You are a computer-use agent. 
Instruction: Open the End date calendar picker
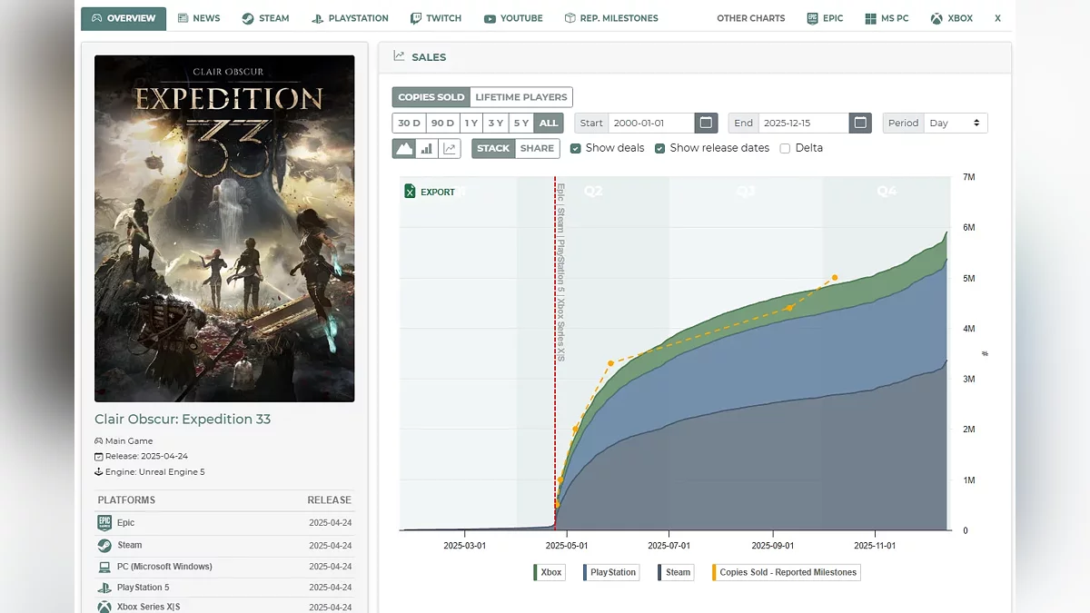click(x=860, y=123)
